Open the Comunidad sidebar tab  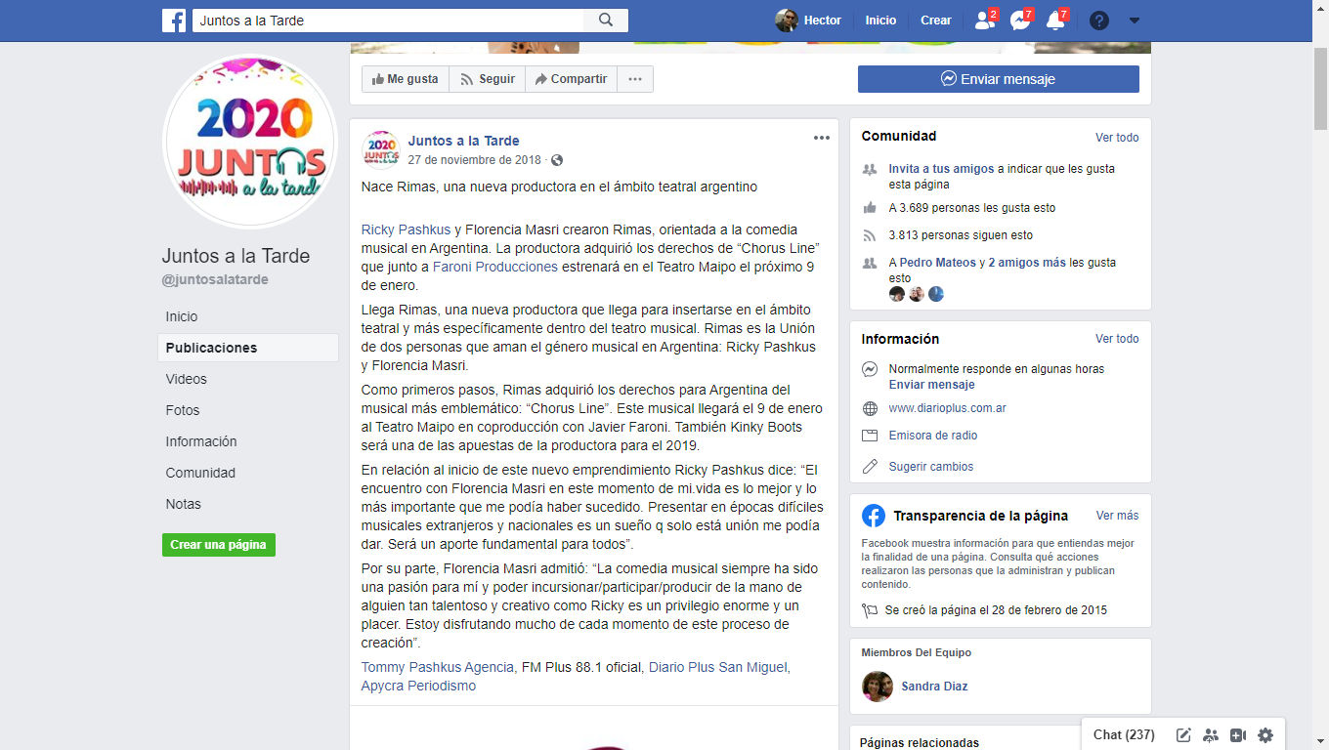tap(200, 473)
